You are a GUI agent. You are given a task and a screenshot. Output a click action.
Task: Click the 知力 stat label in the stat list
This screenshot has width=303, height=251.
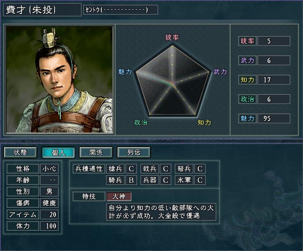248,80
